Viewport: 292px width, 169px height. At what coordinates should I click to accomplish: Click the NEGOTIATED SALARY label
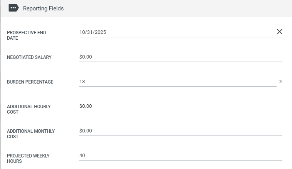point(29,57)
